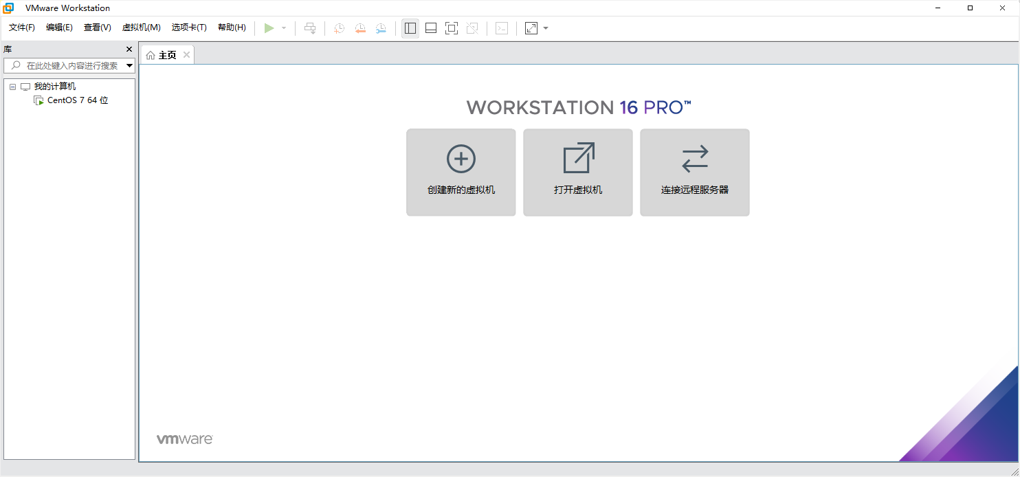The height and width of the screenshot is (477, 1020).
Task: Close the 主页 tab
Action: (186, 55)
